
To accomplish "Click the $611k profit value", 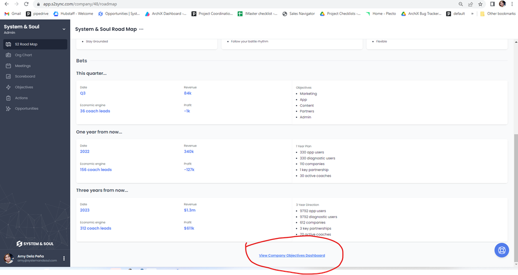I will pos(189,228).
